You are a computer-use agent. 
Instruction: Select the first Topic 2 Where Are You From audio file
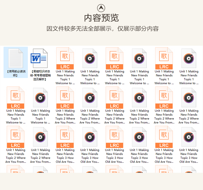[x=90, y=106]
